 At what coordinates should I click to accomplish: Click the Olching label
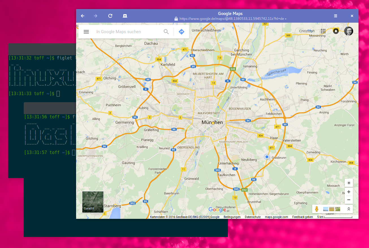click(110, 78)
